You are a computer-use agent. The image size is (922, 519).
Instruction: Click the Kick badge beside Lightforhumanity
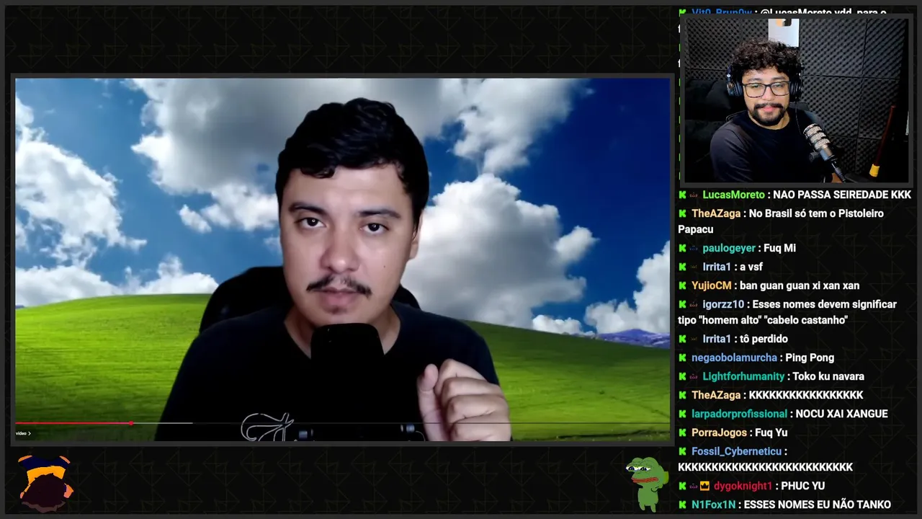coord(682,376)
